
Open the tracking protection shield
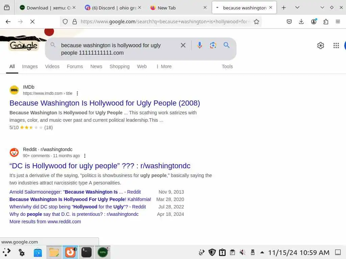click(65, 22)
